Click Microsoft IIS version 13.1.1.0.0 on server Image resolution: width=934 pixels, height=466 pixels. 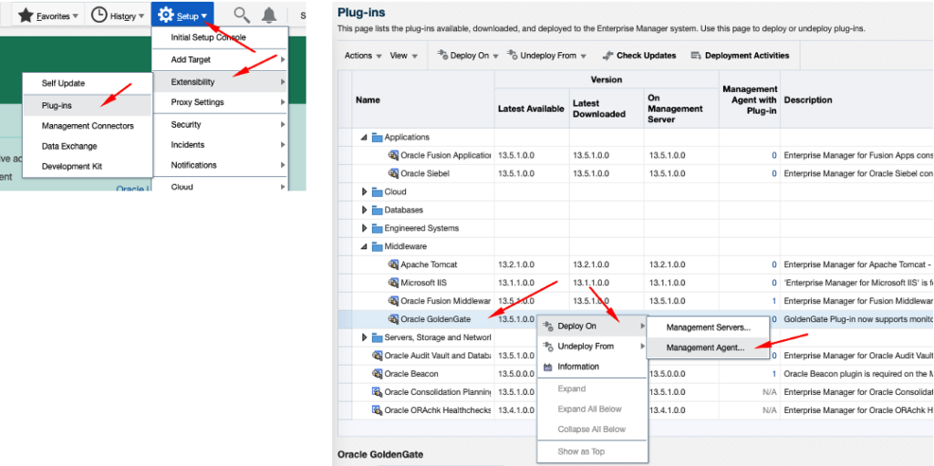[x=667, y=283]
